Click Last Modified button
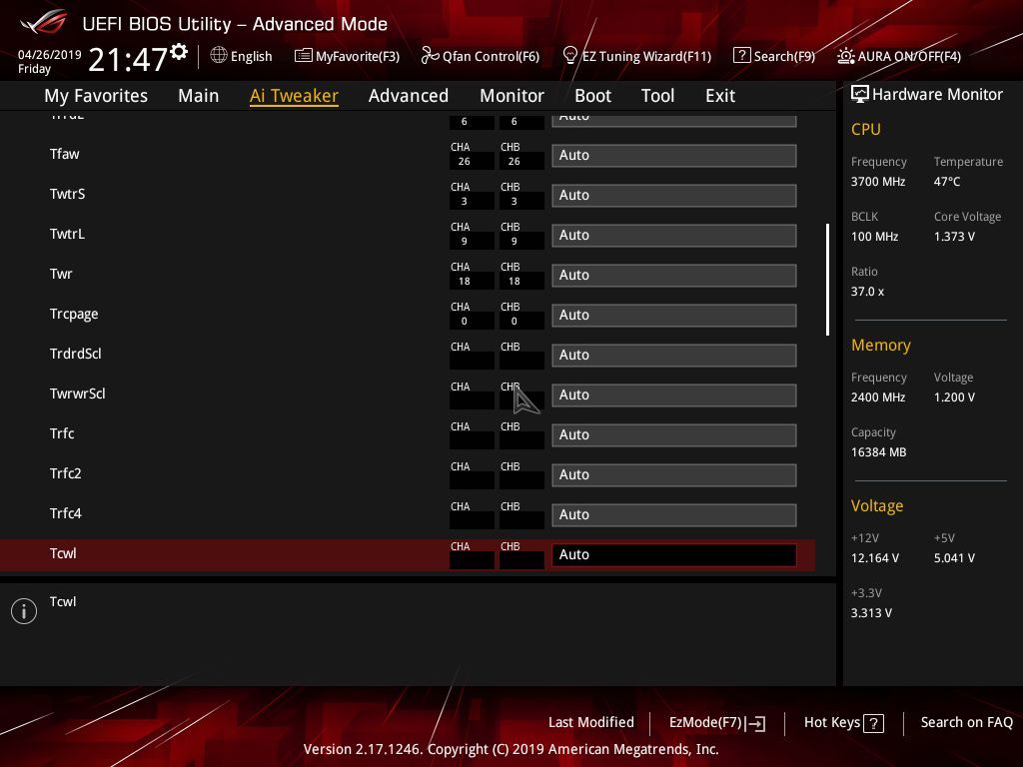Viewport: 1023px width, 767px height. (x=591, y=722)
